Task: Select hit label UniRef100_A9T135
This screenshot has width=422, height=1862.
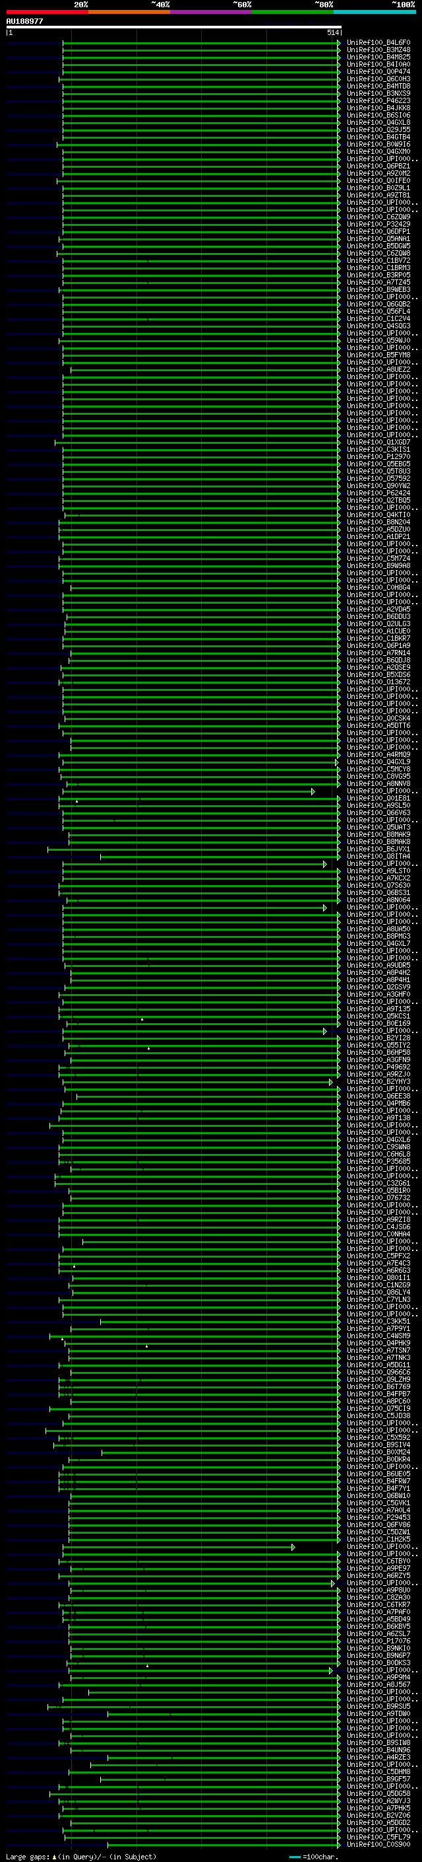Action: tap(378, 1009)
